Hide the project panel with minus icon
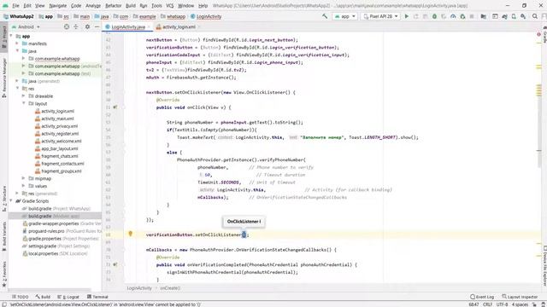The image size is (547, 307). tap(97, 26)
